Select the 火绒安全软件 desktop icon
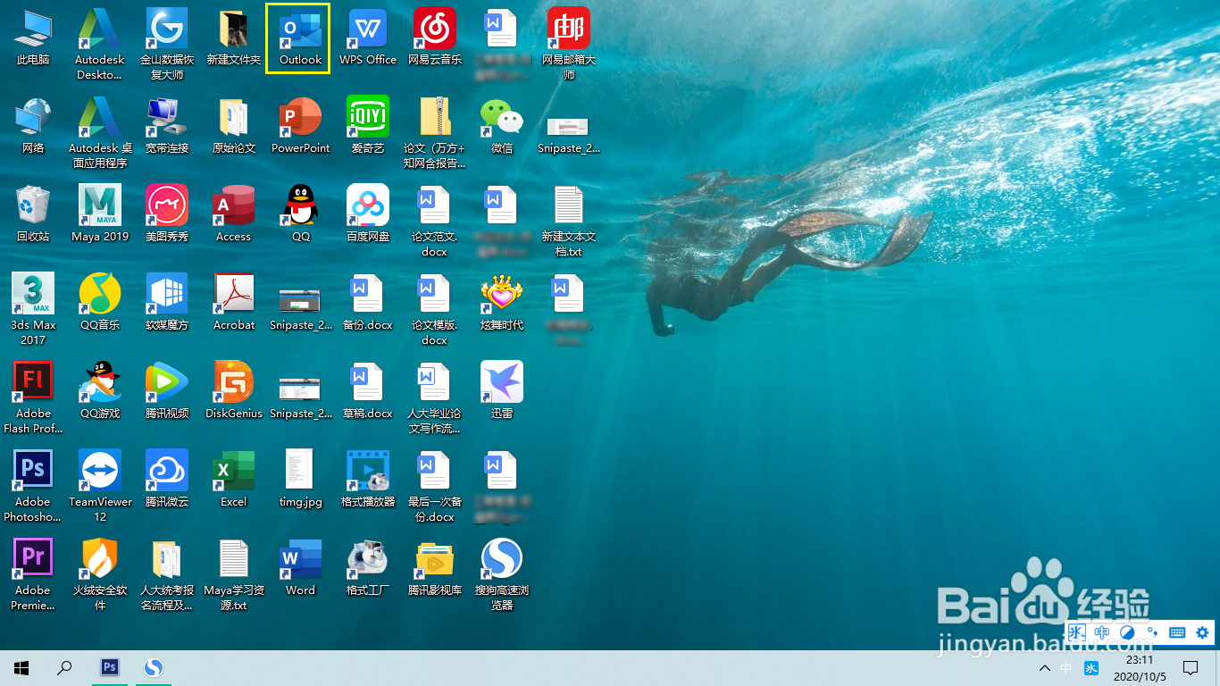 pos(100,574)
